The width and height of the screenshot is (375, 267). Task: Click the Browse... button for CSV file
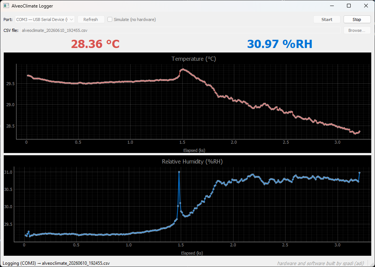(x=357, y=30)
